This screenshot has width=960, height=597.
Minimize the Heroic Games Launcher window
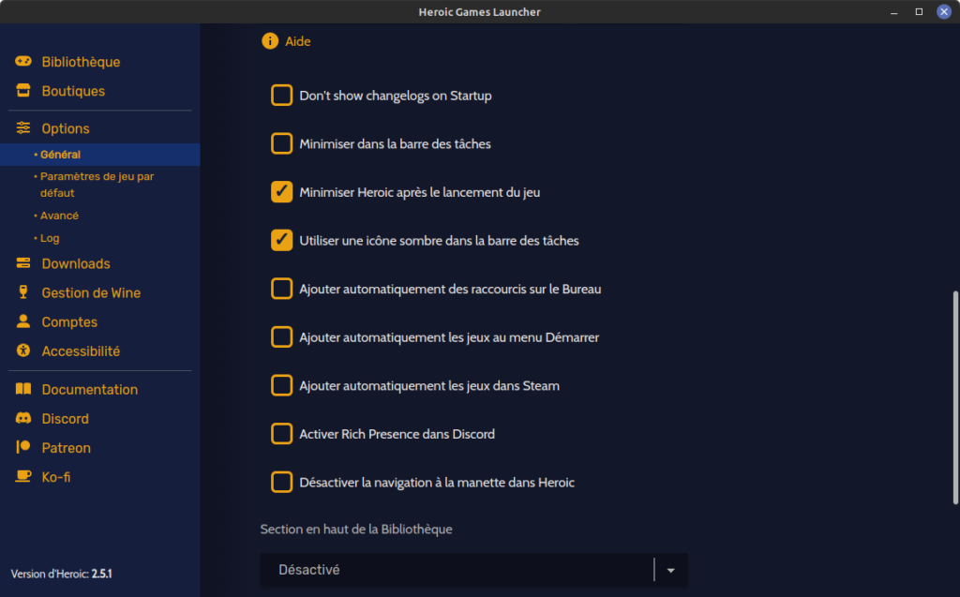point(893,11)
